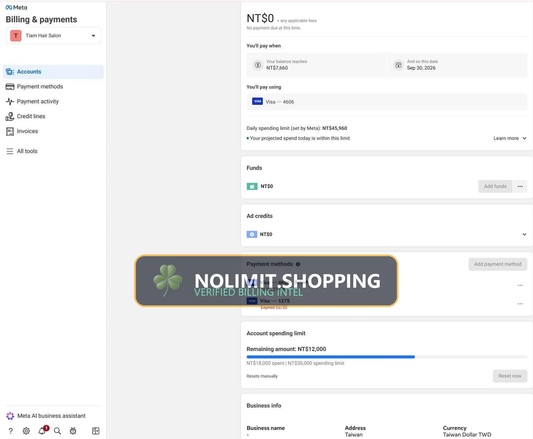Click the Ad credits coupon icon
Screen dimensions: 533x439
tap(252, 234)
